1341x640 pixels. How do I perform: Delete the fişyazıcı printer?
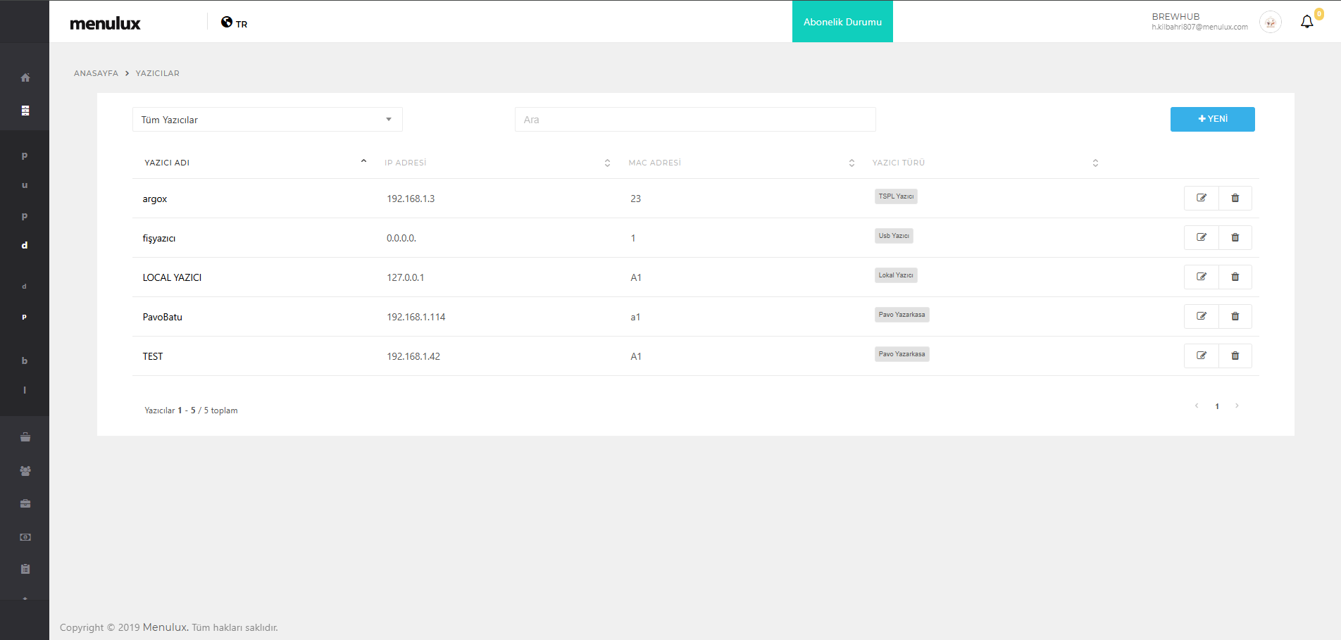click(1235, 238)
